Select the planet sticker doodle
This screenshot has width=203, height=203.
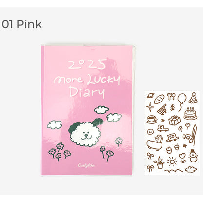[x=151, y=96]
